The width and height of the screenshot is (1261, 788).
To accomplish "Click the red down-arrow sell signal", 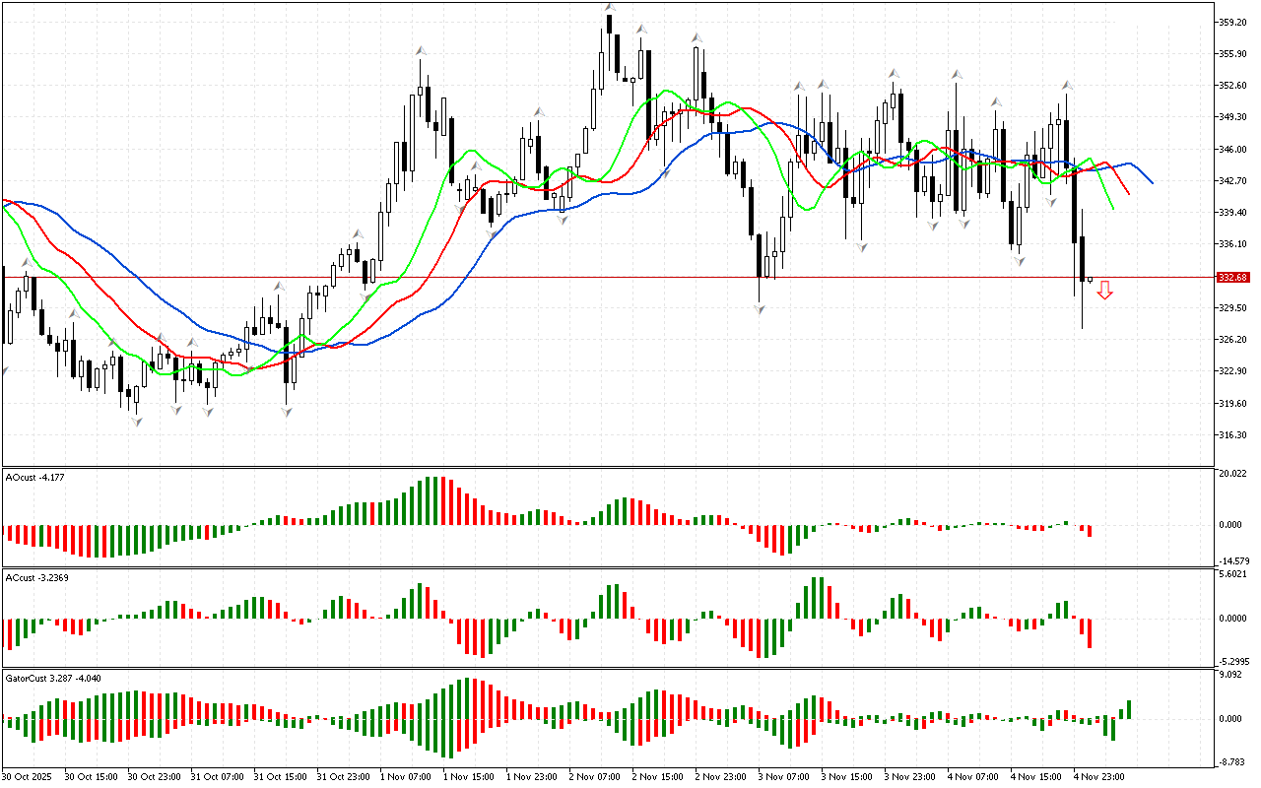I will tap(1105, 290).
